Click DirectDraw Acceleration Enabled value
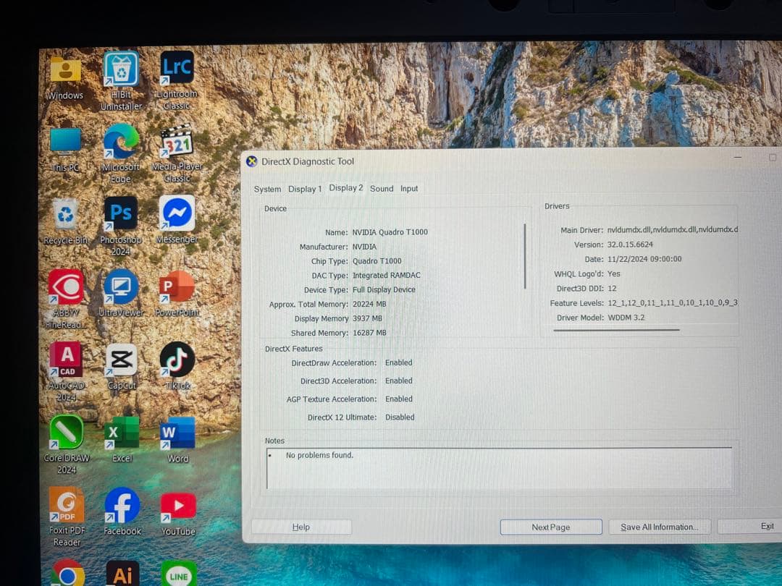The image size is (782, 586). (x=398, y=362)
